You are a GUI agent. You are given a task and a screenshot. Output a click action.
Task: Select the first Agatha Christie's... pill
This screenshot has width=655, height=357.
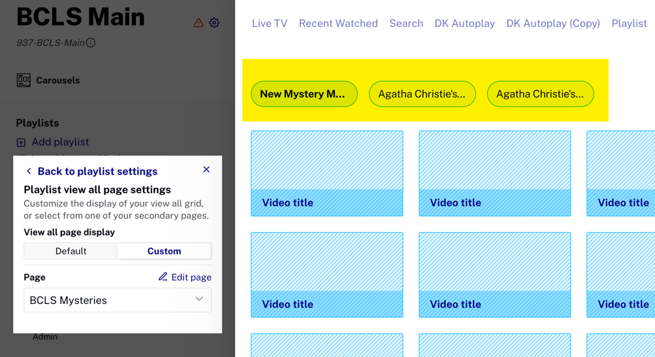click(x=423, y=94)
